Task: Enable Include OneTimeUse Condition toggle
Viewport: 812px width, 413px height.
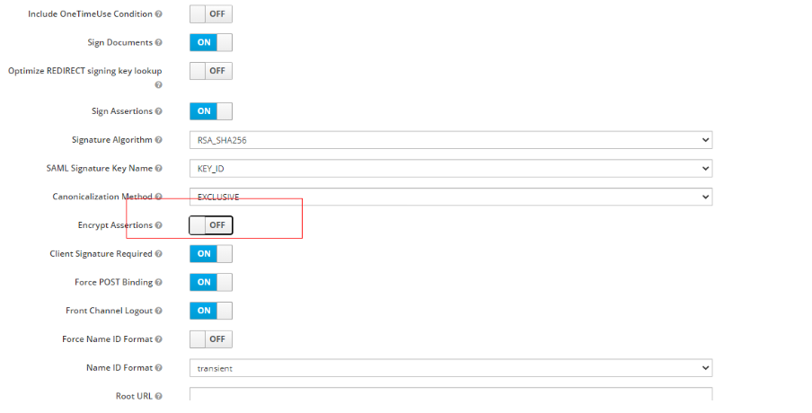Action: click(211, 14)
